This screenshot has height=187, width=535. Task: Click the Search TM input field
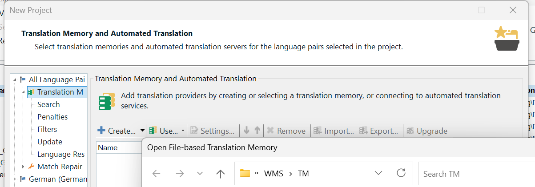[477, 174]
